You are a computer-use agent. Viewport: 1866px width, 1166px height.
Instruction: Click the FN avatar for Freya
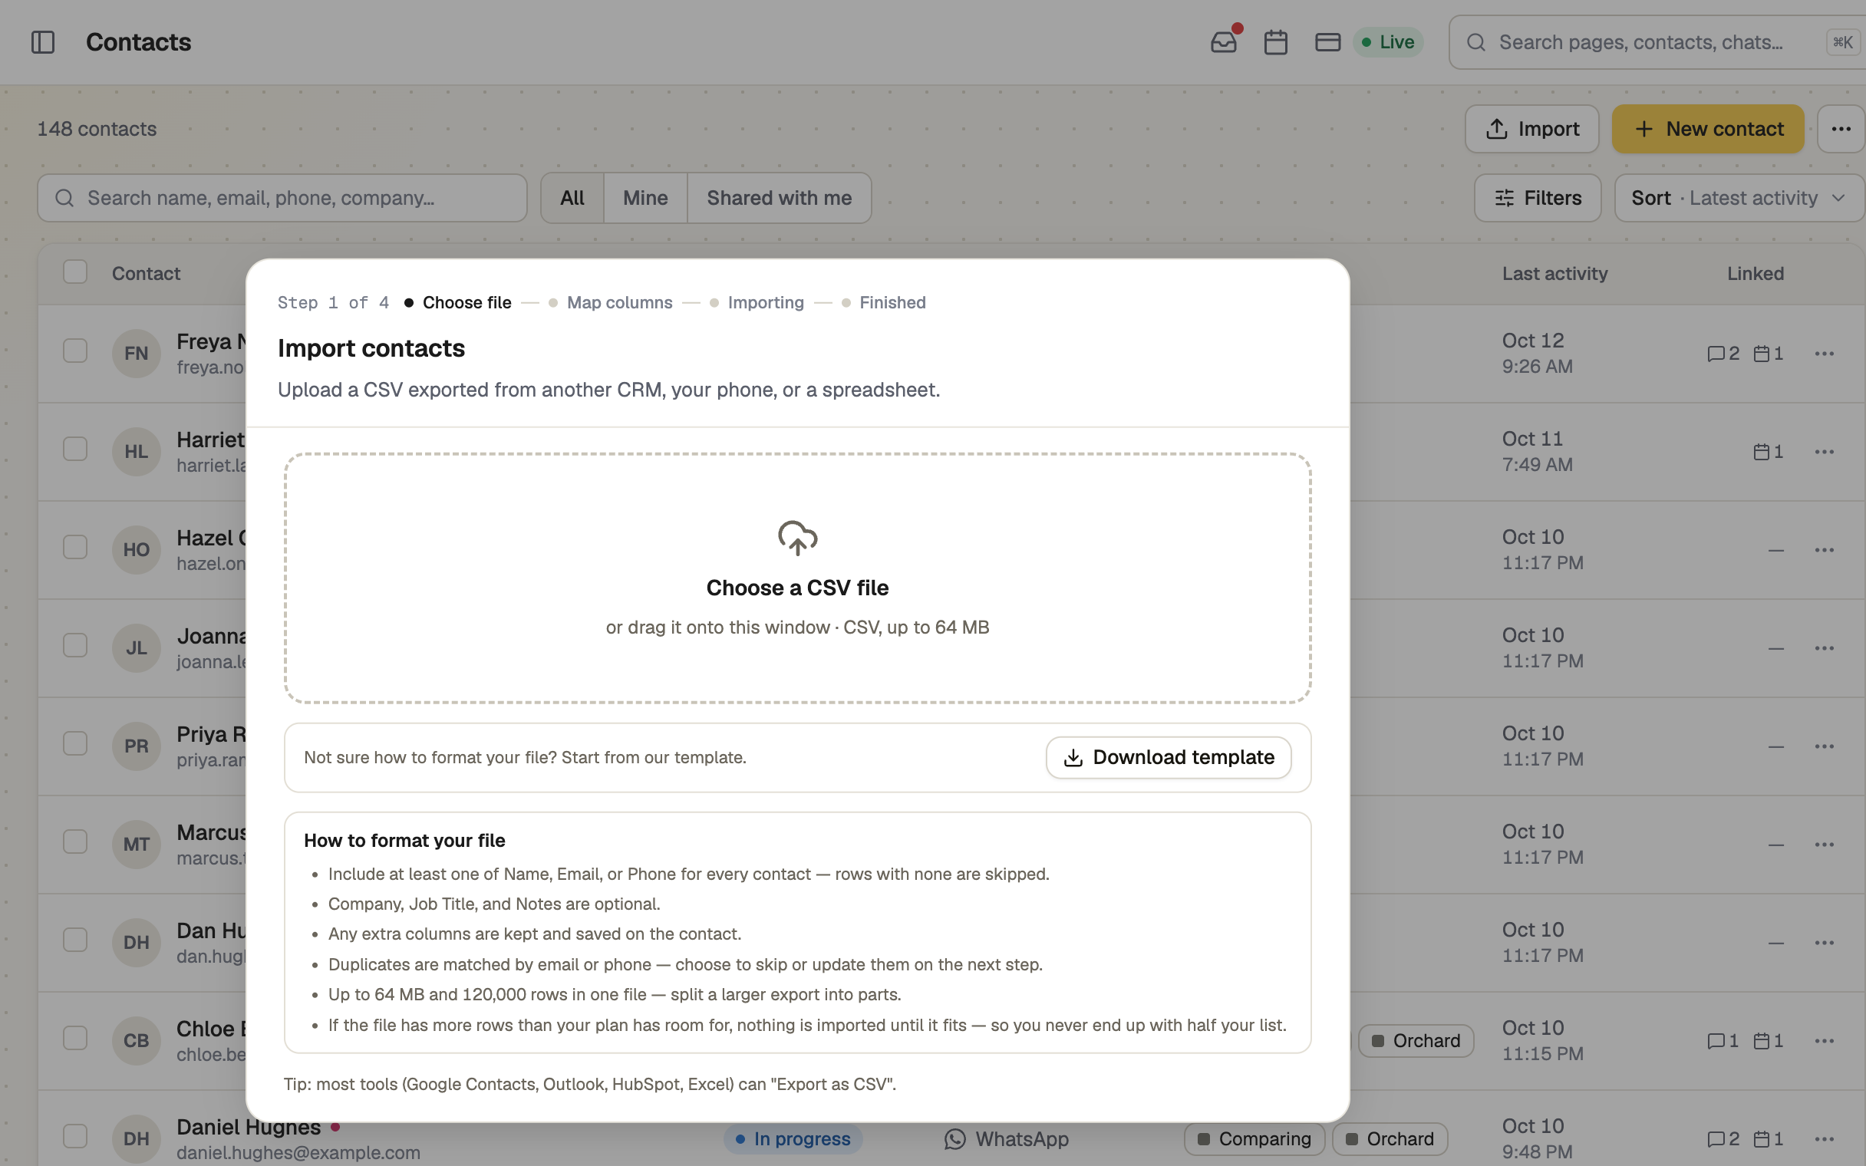click(137, 353)
